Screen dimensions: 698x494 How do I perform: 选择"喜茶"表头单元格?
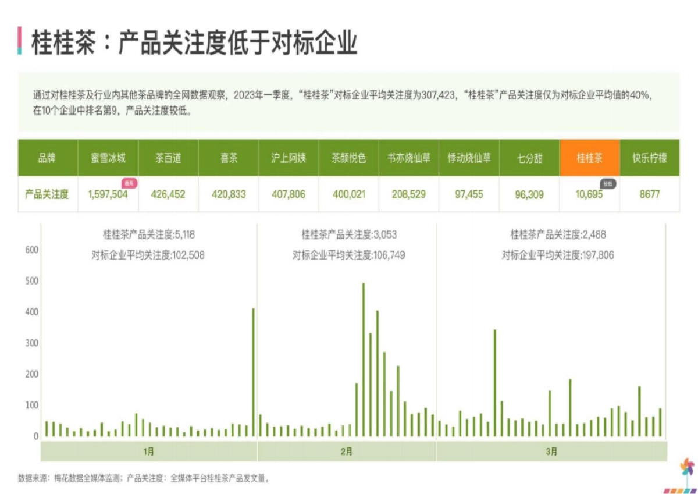229,157
